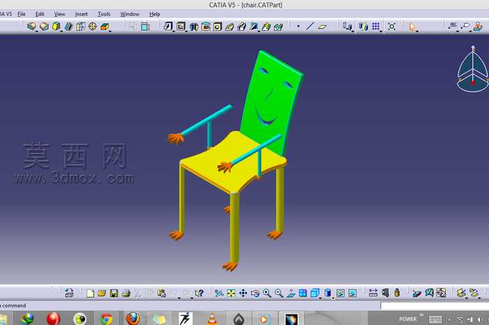Expand the Select arrow tool dropdown
Viewport: 489px width, 325px height.
pos(417,31)
